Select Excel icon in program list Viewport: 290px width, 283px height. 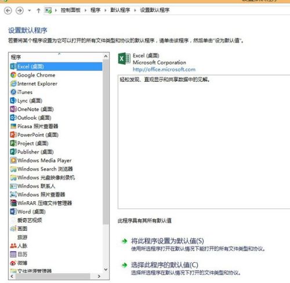(x=13, y=67)
